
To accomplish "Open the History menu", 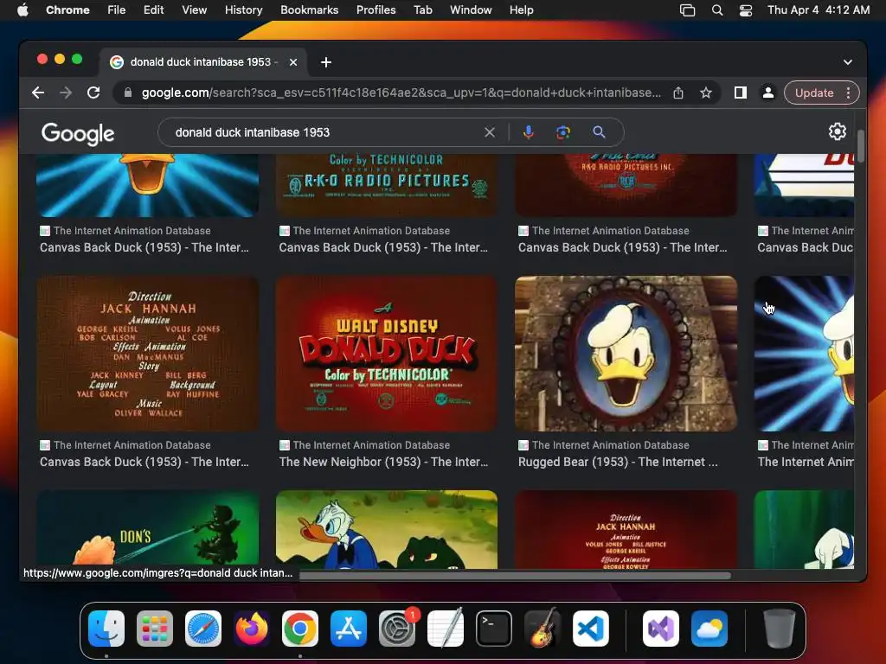I will [243, 10].
